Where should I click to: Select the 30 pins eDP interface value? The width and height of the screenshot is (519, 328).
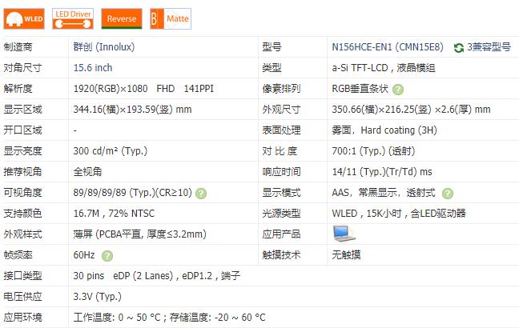coord(156,276)
